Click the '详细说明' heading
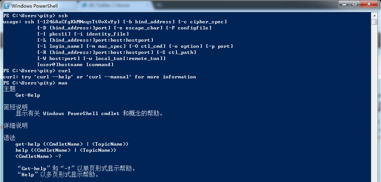 (16, 126)
